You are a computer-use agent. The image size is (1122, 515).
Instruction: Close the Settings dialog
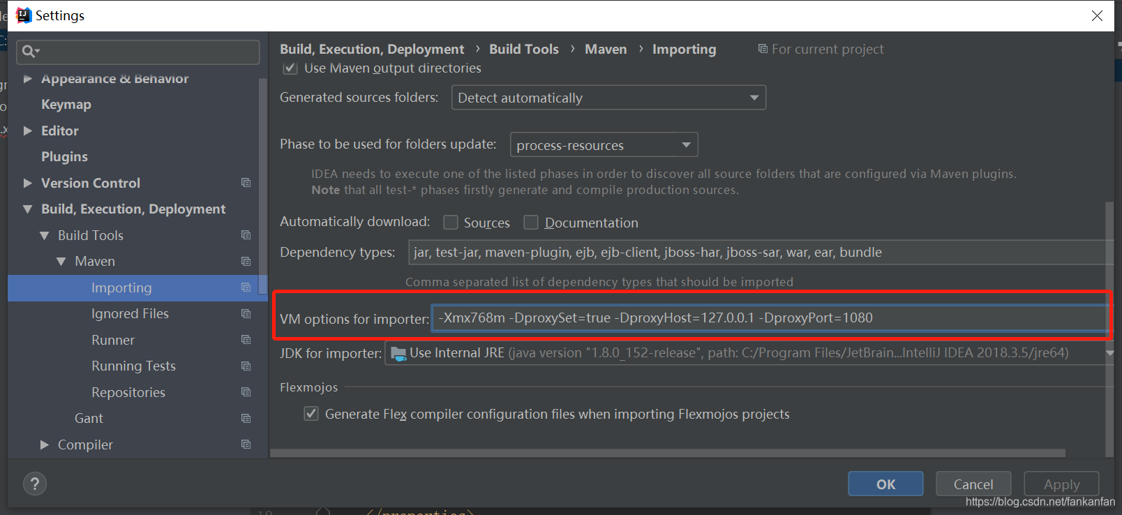(1097, 15)
